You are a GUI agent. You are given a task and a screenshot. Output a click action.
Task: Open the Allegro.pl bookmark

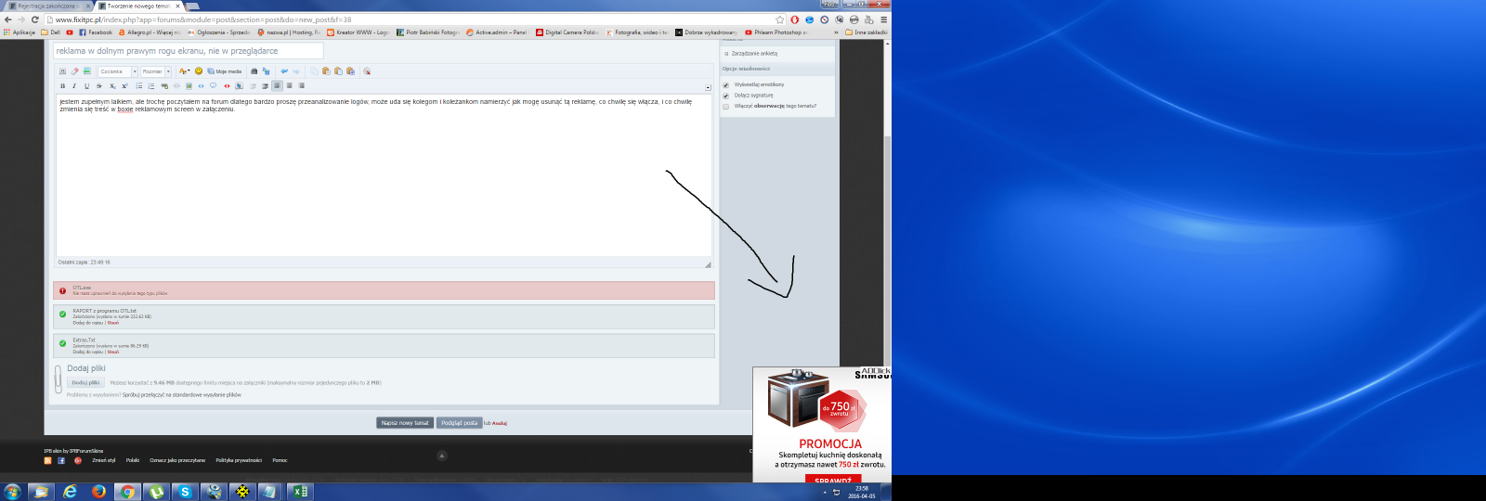pyautogui.click(x=150, y=32)
